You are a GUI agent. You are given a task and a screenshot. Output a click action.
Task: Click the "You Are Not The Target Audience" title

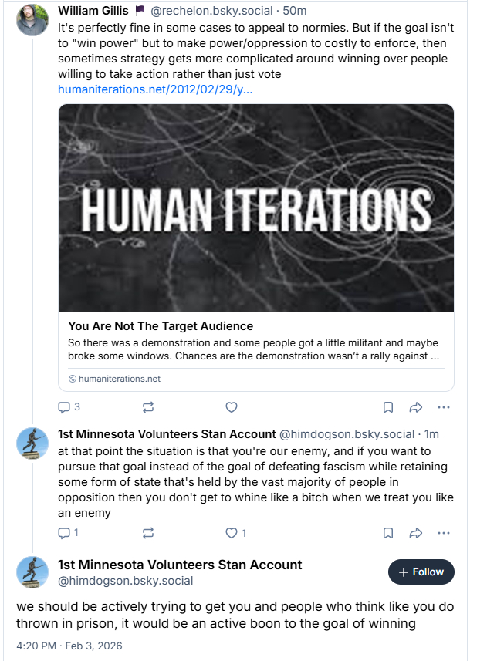tap(161, 326)
